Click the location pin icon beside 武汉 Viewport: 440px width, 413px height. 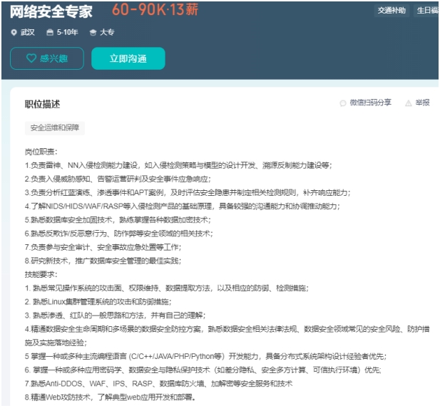pos(14,33)
